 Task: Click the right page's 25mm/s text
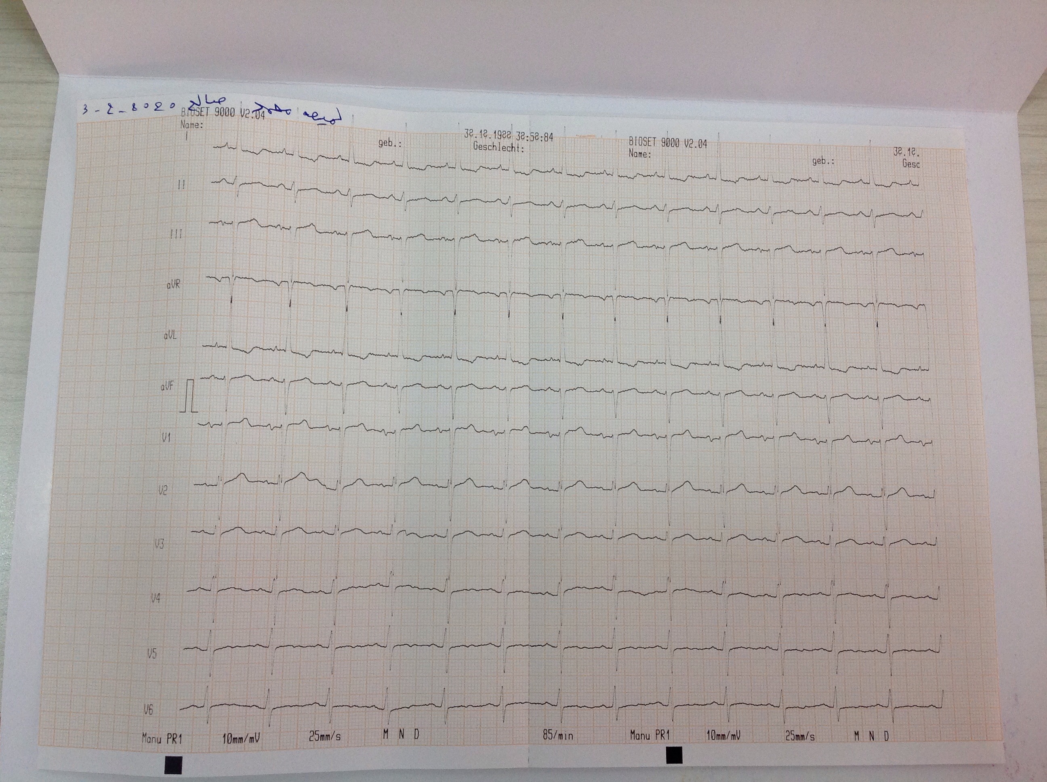coord(800,736)
